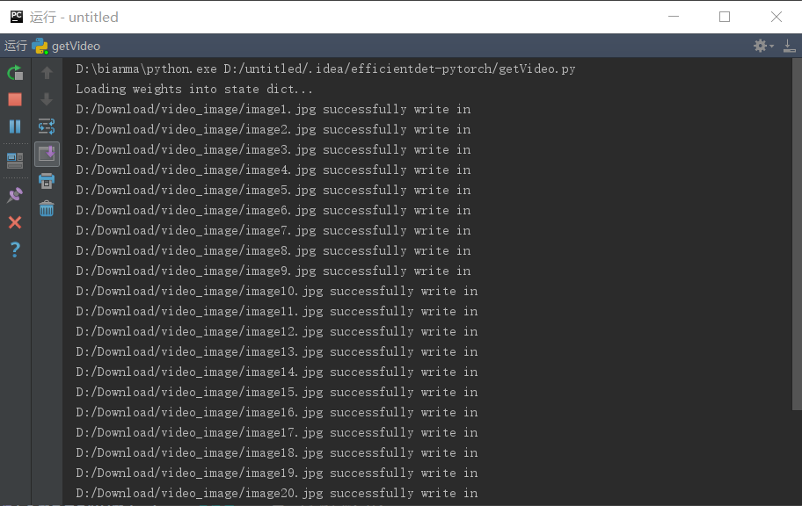Toggle Scroll to End

46,154
